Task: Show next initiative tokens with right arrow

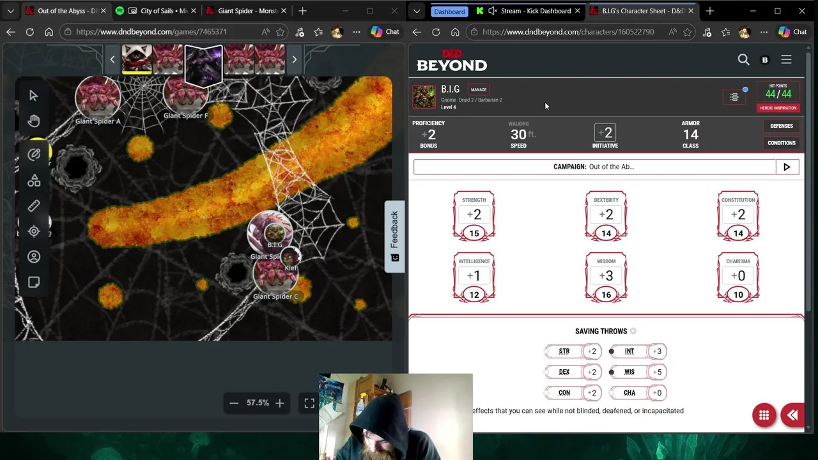Action: click(294, 59)
